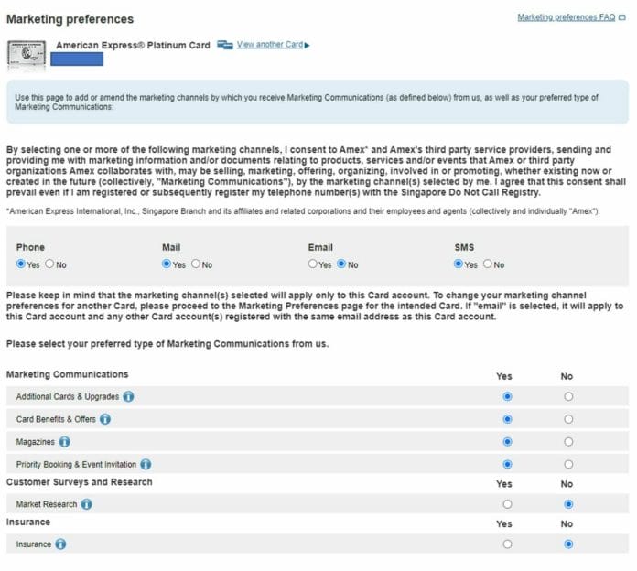Click info icon for Priority Booking & Event Invitation
Image resolution: width=637 pixels, height=571 pixels.
(146, 464)
